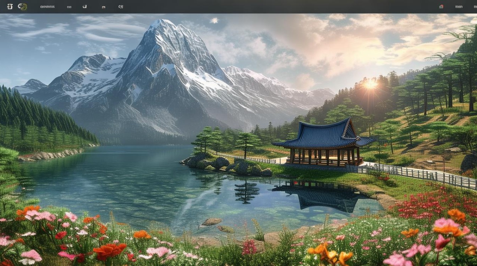Click the desktop wallpaper background
The height and width of the screenshot is (266, 477).
[238, 142]
